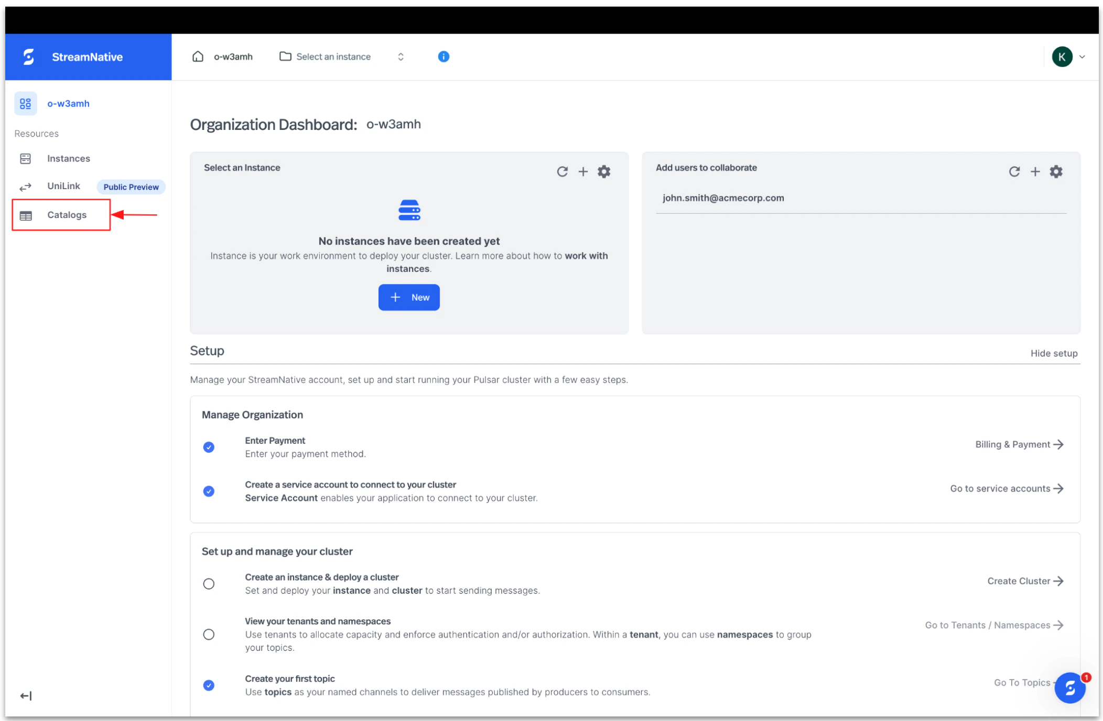Open Go to Tenants / Namespaces link
1103x721 pixels.
point(994,625)
